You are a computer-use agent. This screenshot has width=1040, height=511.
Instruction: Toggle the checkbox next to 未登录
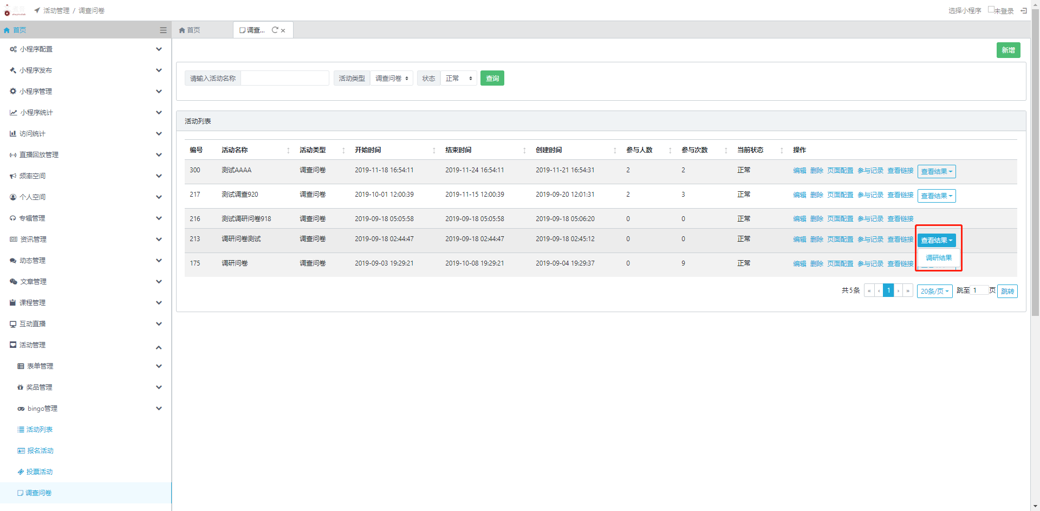[x=991, y=10]
